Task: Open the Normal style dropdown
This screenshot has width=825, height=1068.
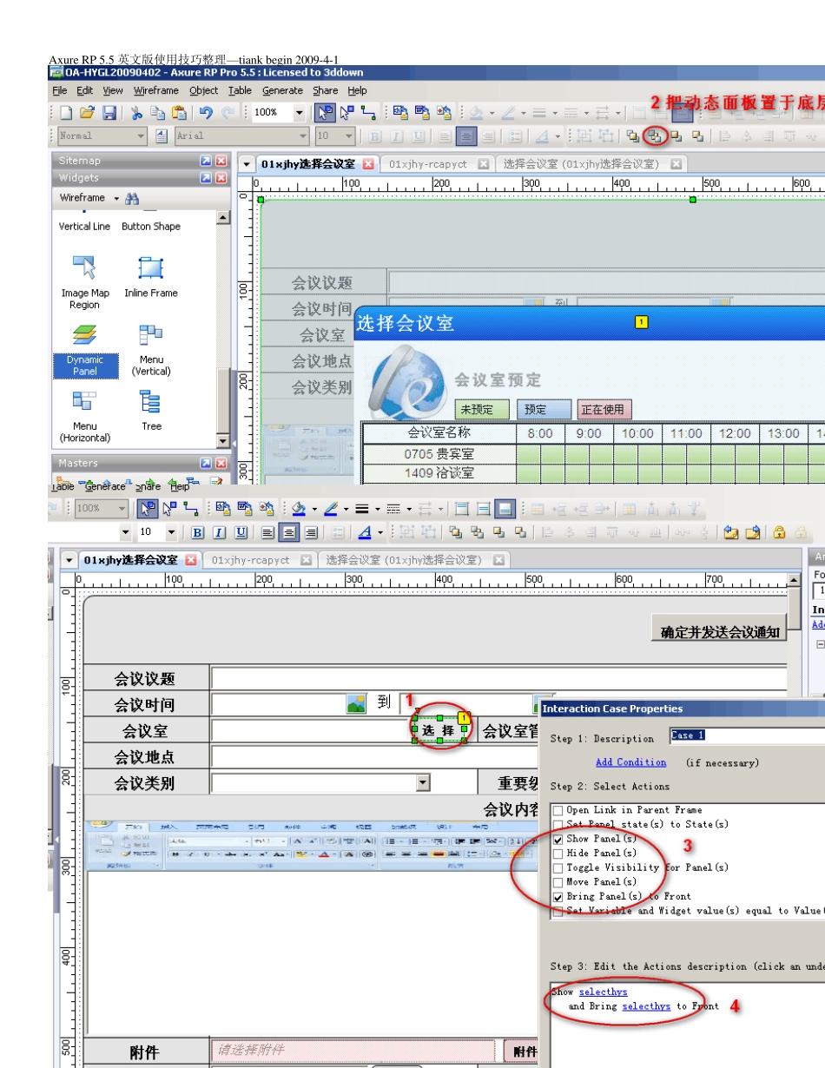Action: coord(141,135)
